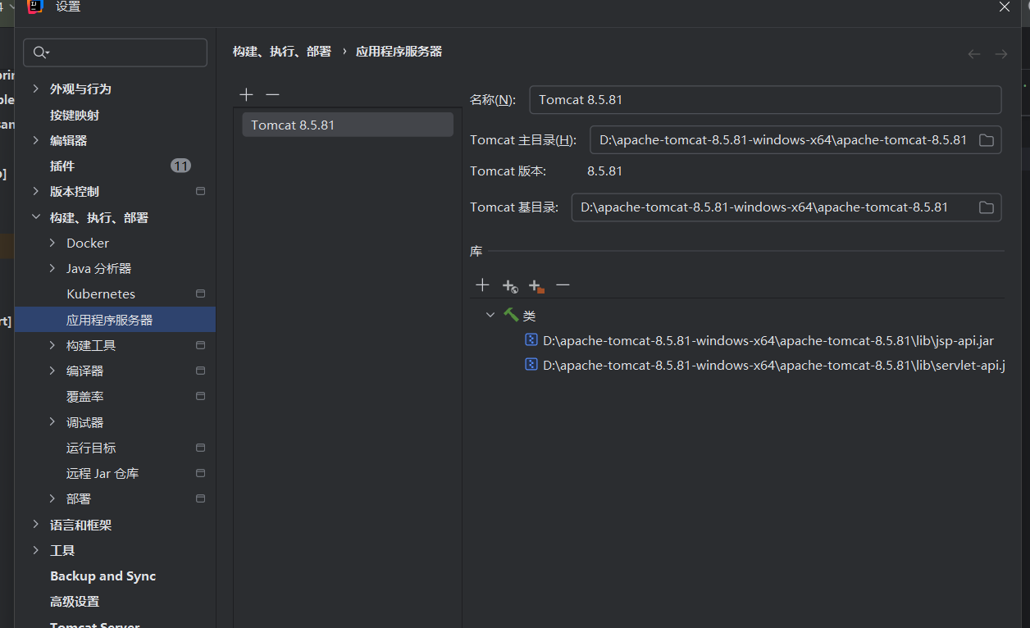Add a library with the plus icon under 库

tap(482, 285)
